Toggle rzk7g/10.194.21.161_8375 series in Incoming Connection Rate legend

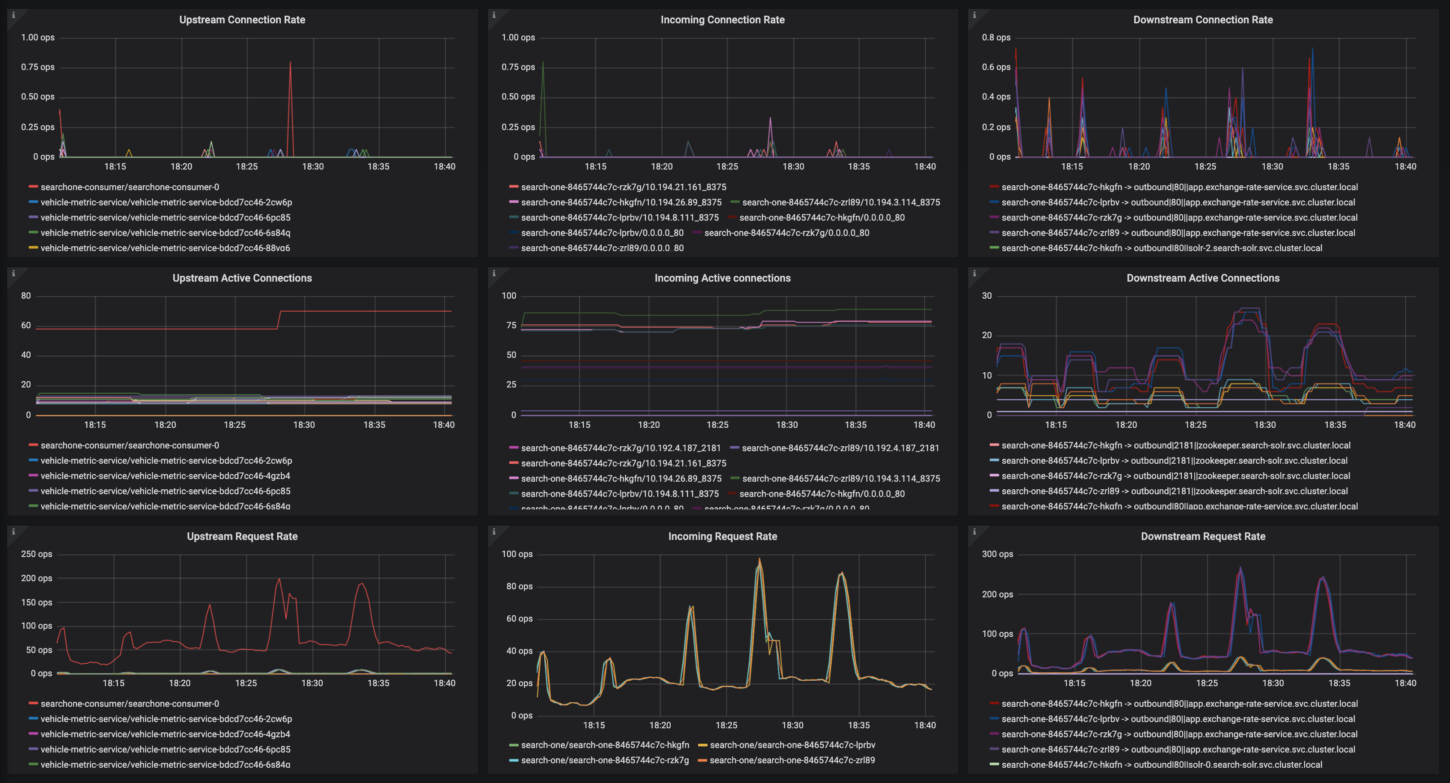coord(623,187)
